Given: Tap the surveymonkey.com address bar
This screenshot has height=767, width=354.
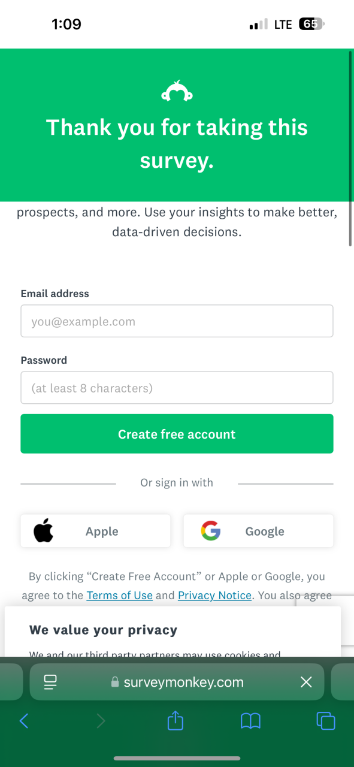Looking at the screenshot, I should point(177,682).
